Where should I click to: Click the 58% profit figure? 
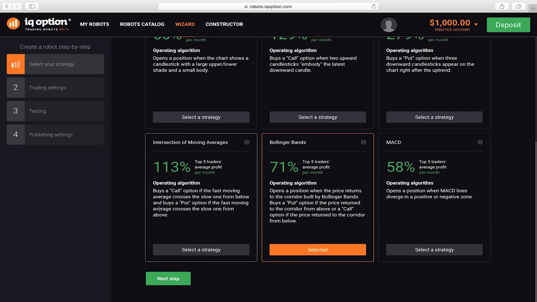point(401,167)
